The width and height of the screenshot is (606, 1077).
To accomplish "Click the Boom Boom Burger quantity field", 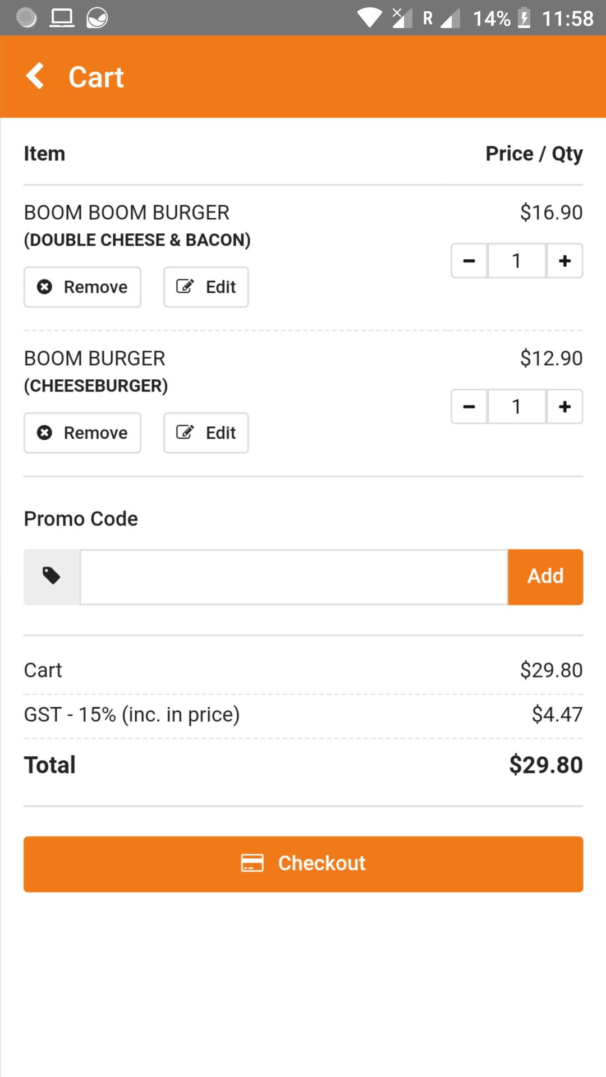I will coord(517,261).
